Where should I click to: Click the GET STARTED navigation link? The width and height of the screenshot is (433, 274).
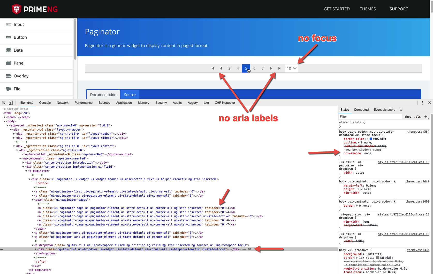tap(337, 9)
